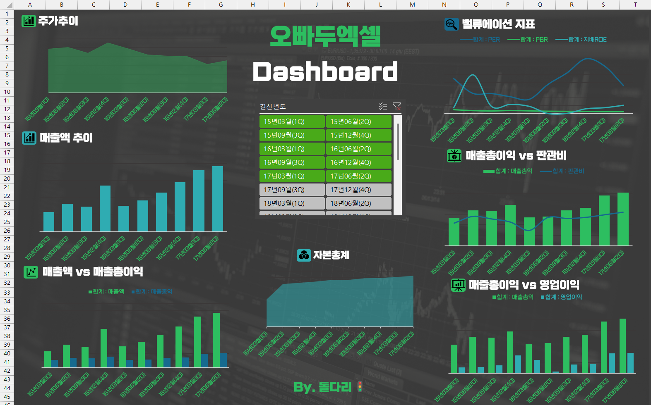The image size is (651, 405).
Task: Enable multi-select on 결산년도 slicer
Action: 383,107
